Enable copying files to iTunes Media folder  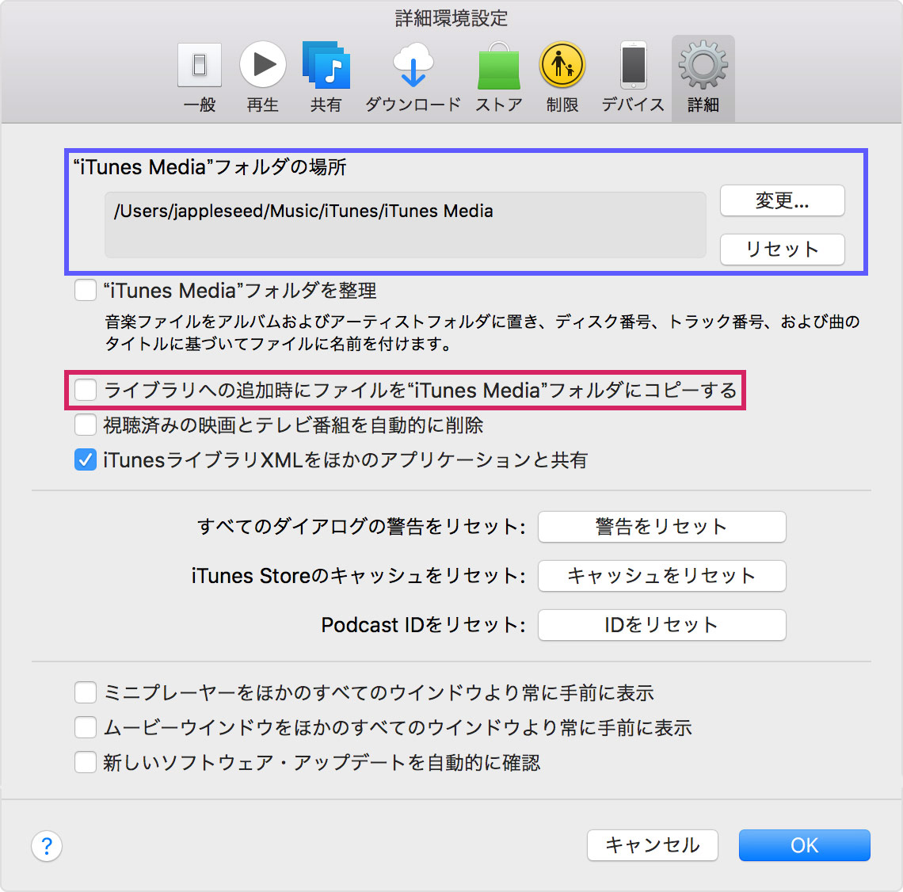point(85,390)
